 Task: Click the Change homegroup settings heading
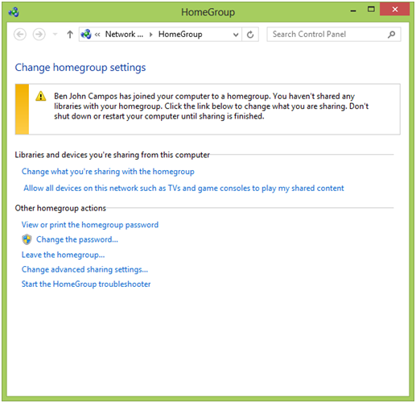[80, 68]
